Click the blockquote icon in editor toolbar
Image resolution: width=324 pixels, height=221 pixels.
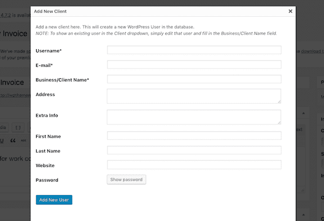tap(12, 140)
